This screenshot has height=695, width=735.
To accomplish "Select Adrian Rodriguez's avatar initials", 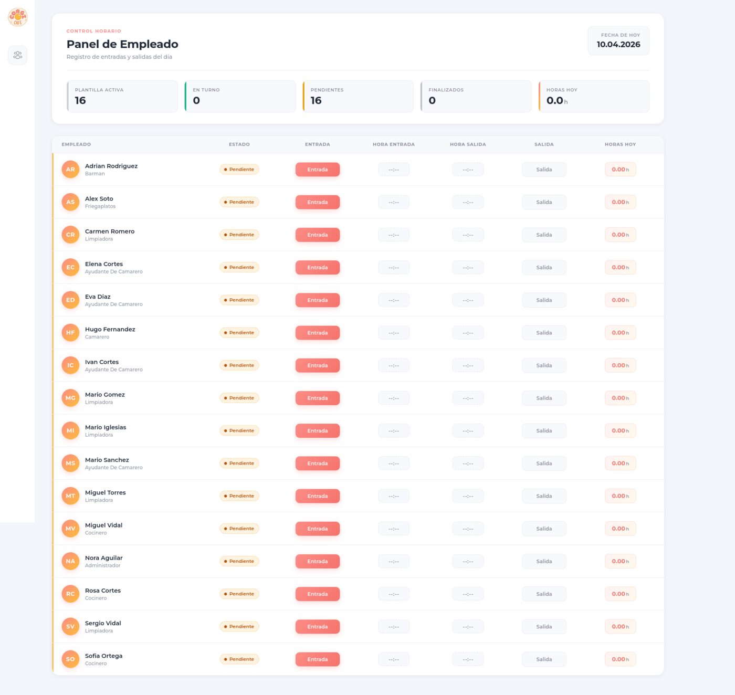I will pyautogui.click(x=70, y=169).
